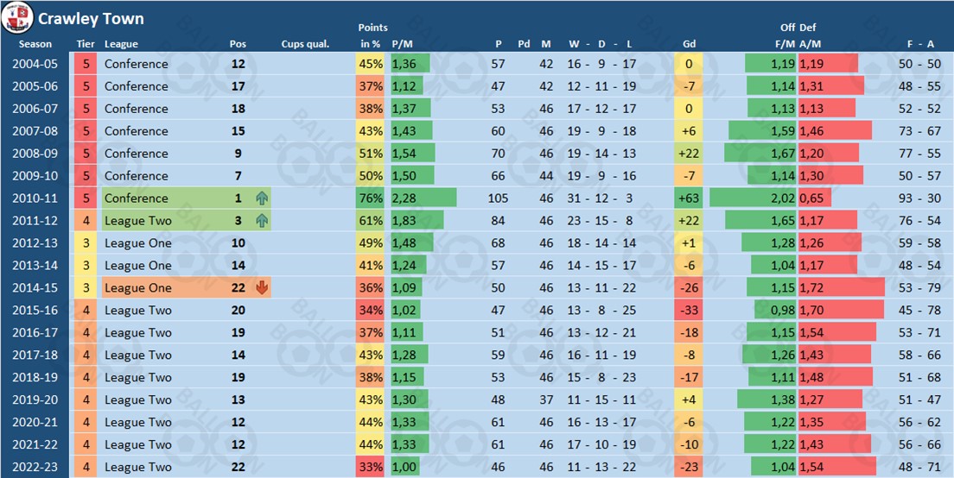Click the green 76% points percentage cell
This screenshot has height=478, width=954.
coord(371,198)
